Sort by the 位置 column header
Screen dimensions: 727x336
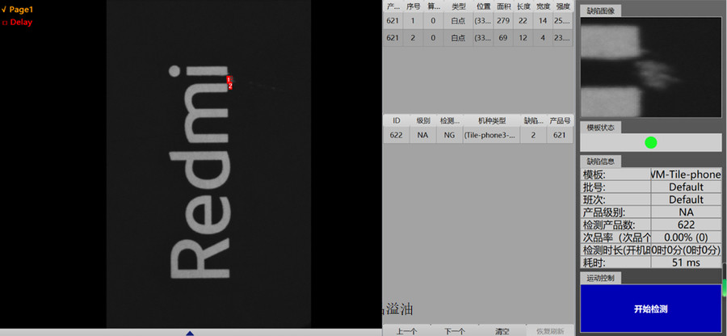click(484, 6)
